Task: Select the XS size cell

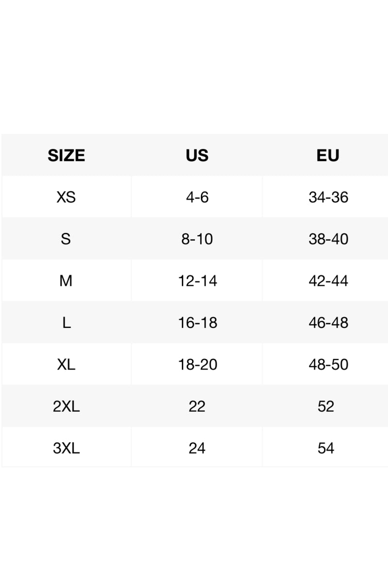Action: click(x=66, y=197)
